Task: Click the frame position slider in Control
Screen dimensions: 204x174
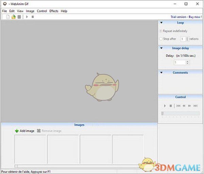Action: point(180,113)
